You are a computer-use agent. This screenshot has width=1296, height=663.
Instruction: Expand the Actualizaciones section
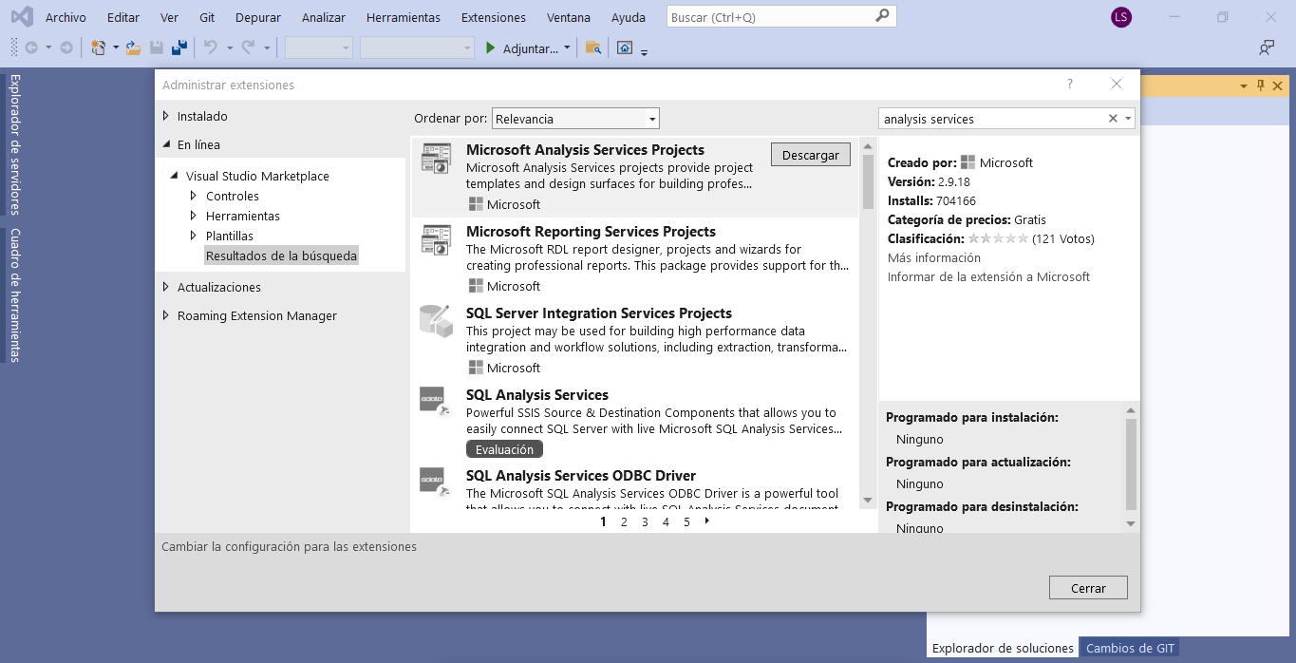pos(166,287)
